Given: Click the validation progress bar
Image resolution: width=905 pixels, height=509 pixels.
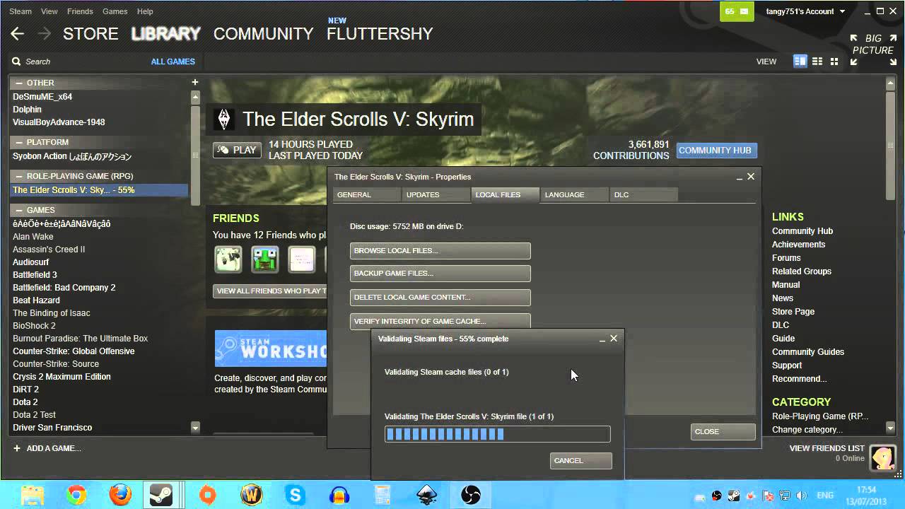Looking at the screenshot, I should [497, 434].
